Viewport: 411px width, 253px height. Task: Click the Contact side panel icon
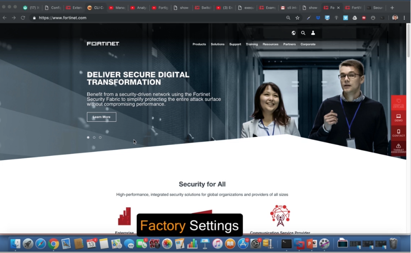(x=399, y=133)
